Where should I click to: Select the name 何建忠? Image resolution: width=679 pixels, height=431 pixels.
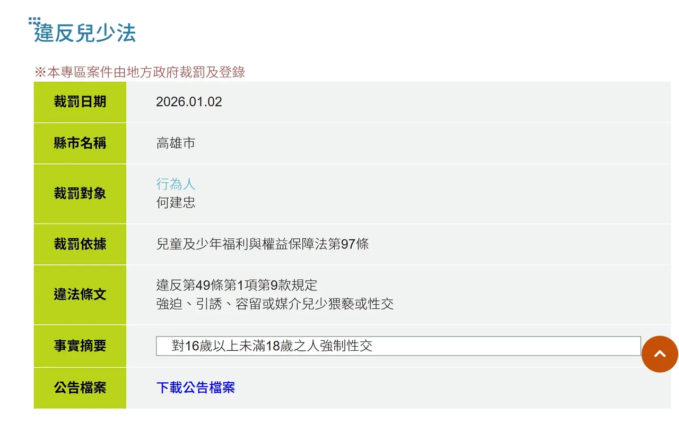pos(176,202)
